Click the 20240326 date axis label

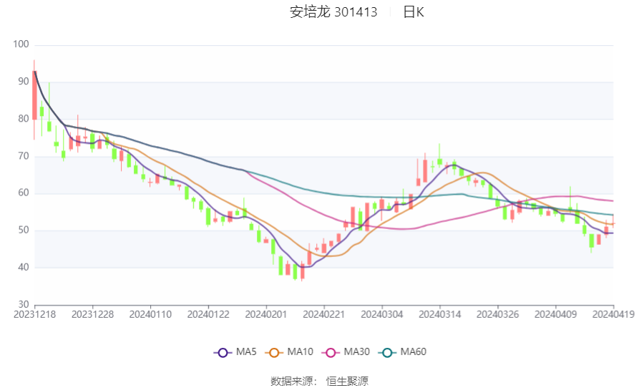(x=497, y=315)
